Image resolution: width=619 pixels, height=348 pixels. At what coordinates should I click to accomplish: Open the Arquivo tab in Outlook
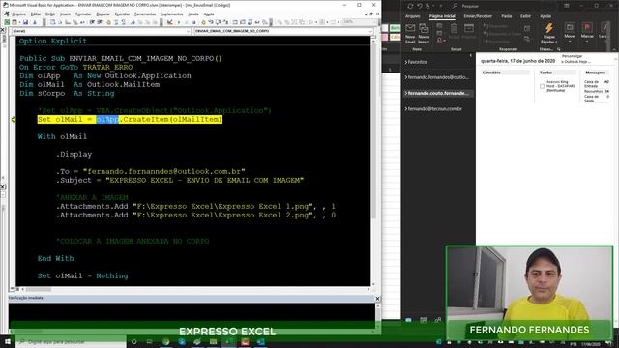tap(413, 16)
